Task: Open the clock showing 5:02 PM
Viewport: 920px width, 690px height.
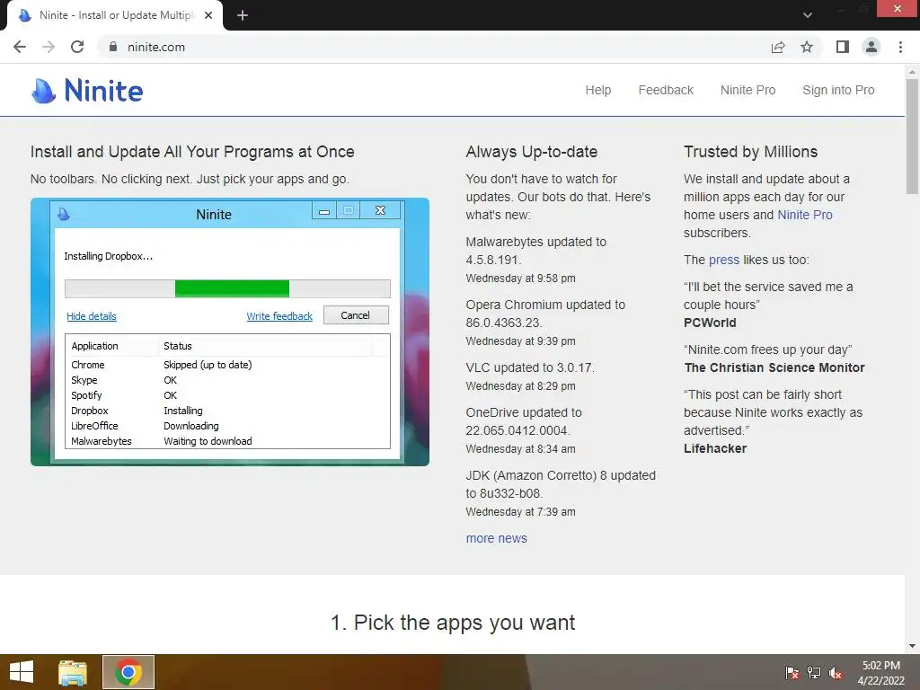Action: [x=880, y=673]
